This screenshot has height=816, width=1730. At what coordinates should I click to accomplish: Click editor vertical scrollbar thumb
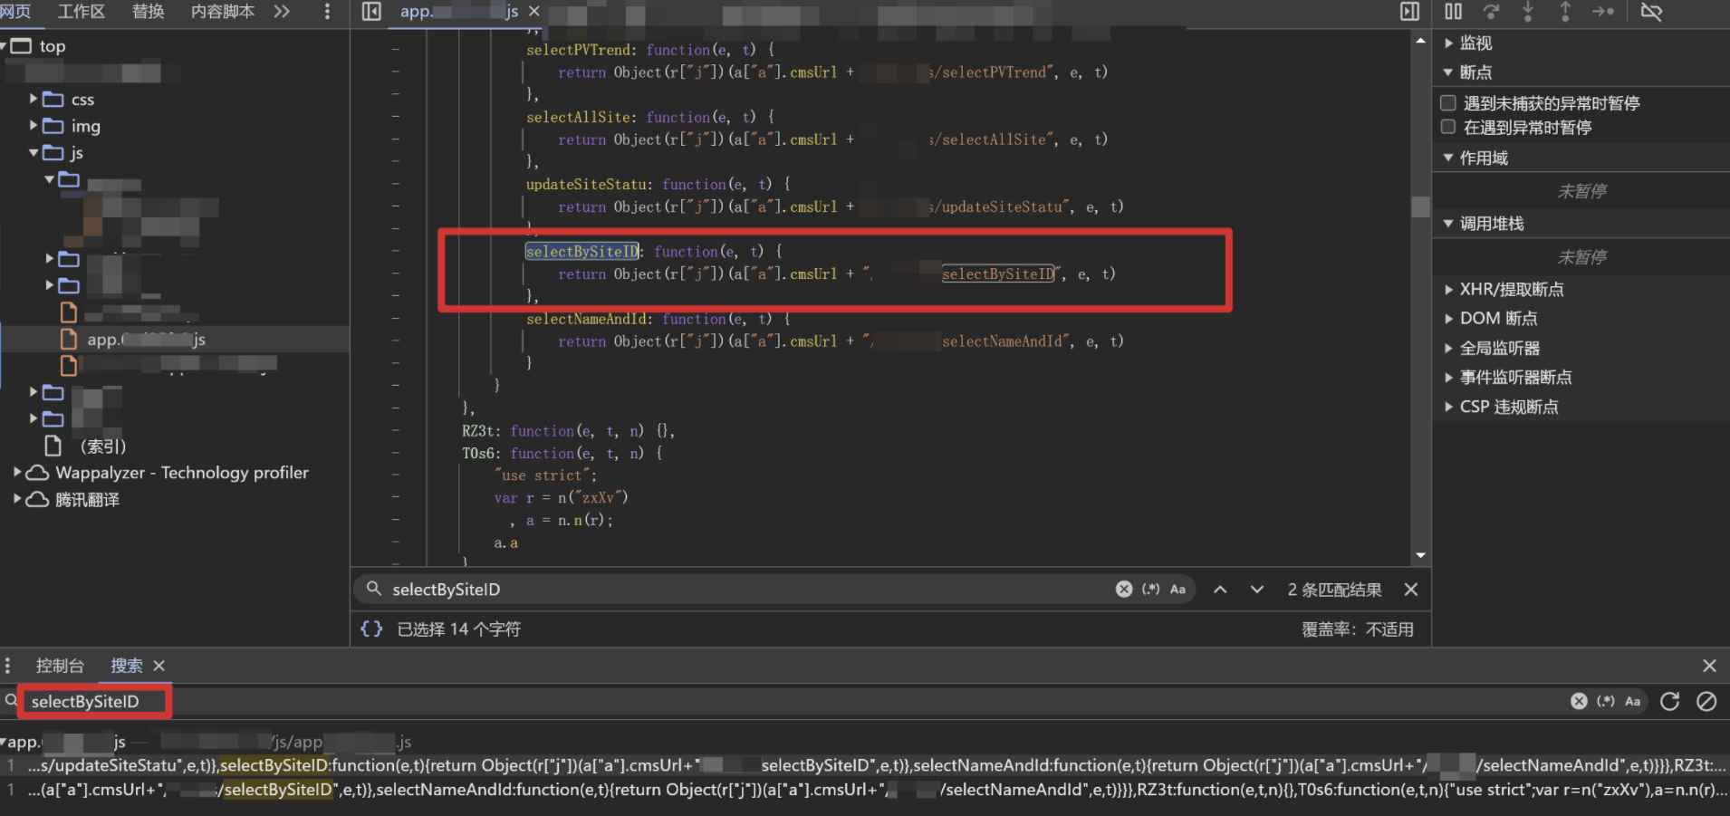(x=1420, y=206)
